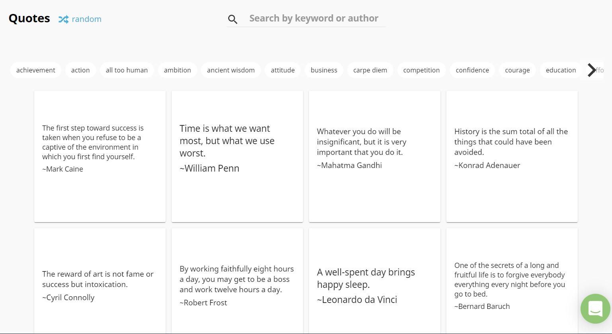
Task: Filter quotes by carpe diem tag
Action: pos(370,70)
